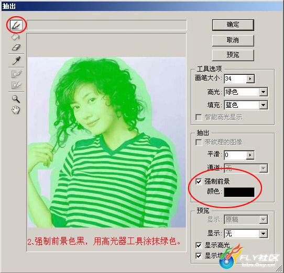Screen dimensions: 284x273
Task: Select the Eraser tool
Action: coord(16,48)
